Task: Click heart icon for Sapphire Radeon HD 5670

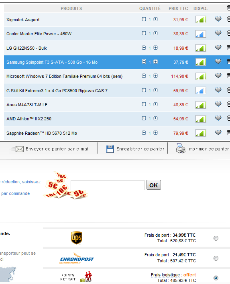Action: click(x=218, y=133)
